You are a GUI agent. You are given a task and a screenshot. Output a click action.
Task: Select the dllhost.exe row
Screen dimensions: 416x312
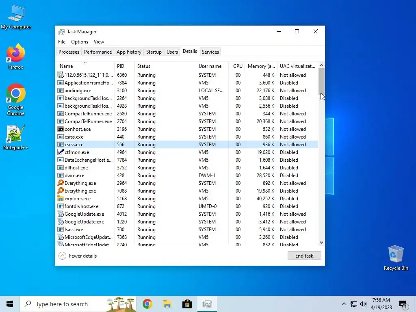coord(187,168)
